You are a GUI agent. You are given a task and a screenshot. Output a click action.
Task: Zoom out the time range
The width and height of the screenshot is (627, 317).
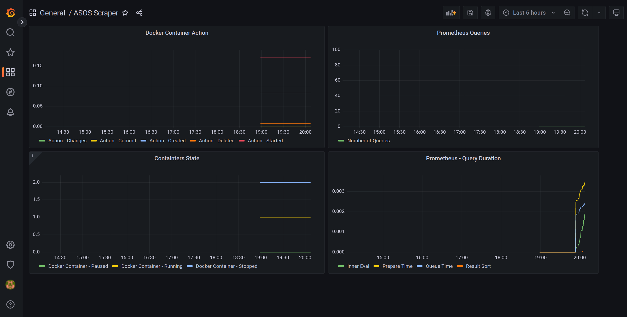pyautogui.click(x=567, y=13)
